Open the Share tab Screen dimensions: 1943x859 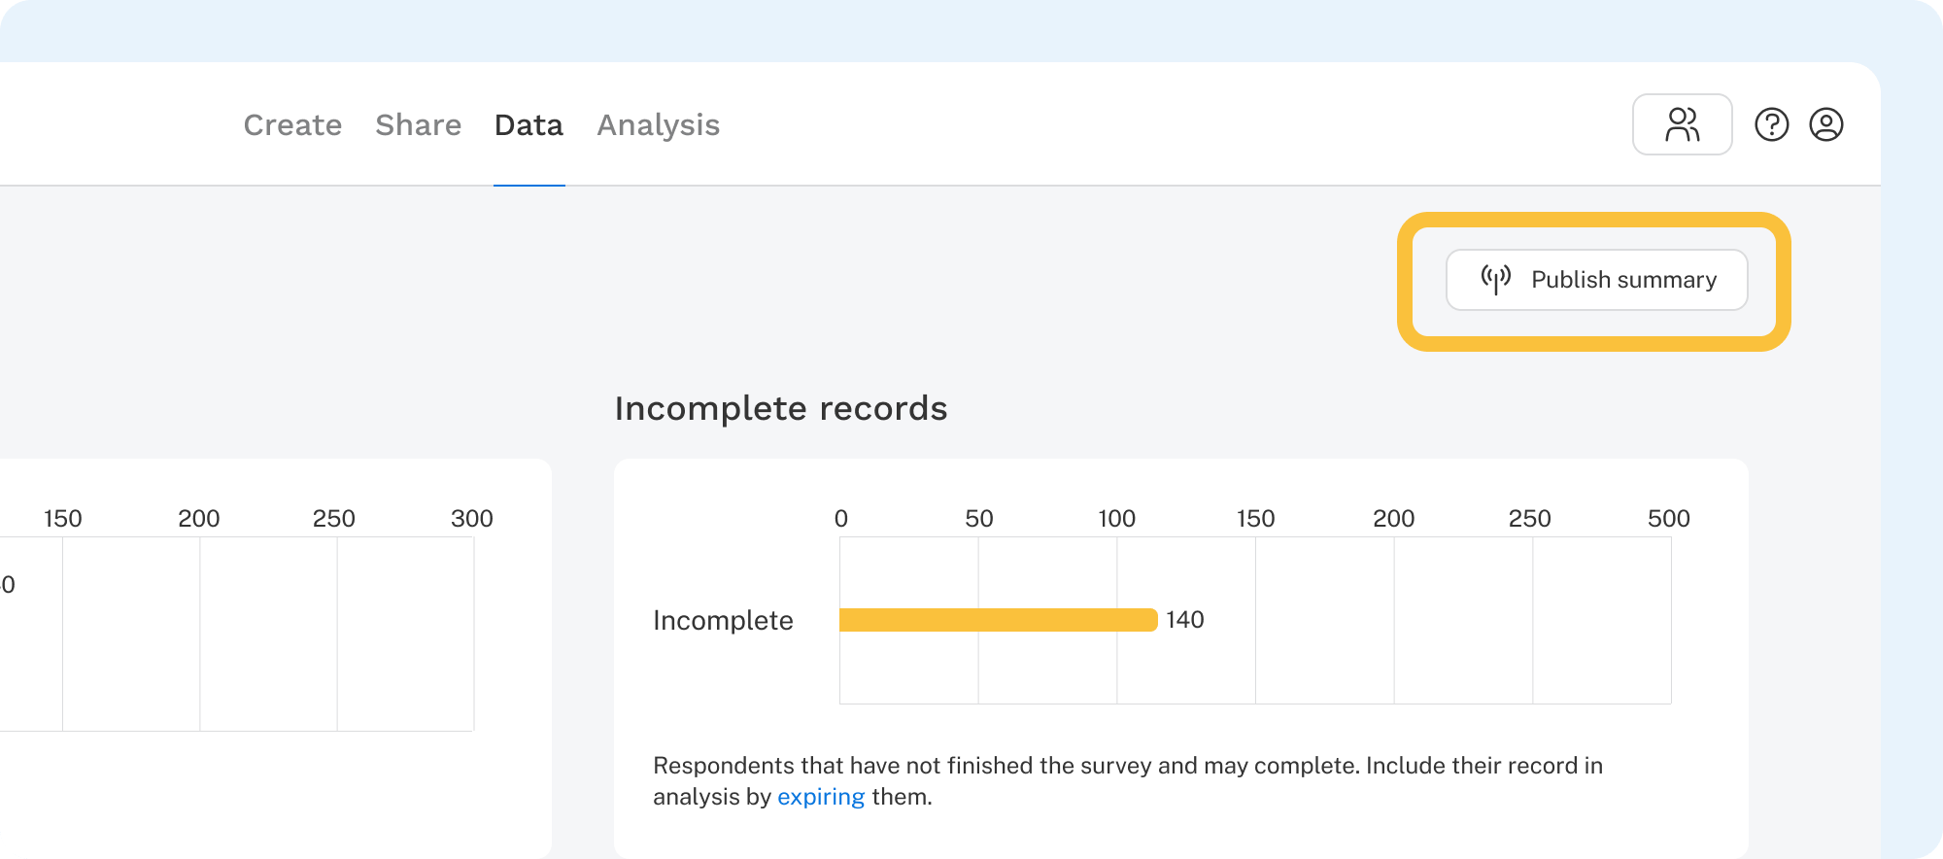[418, 125]
